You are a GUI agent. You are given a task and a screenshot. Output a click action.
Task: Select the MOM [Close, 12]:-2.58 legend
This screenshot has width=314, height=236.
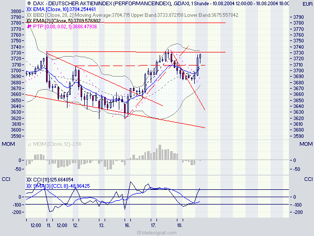point(57,144)
